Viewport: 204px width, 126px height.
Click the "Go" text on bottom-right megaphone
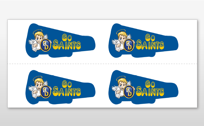150,84
